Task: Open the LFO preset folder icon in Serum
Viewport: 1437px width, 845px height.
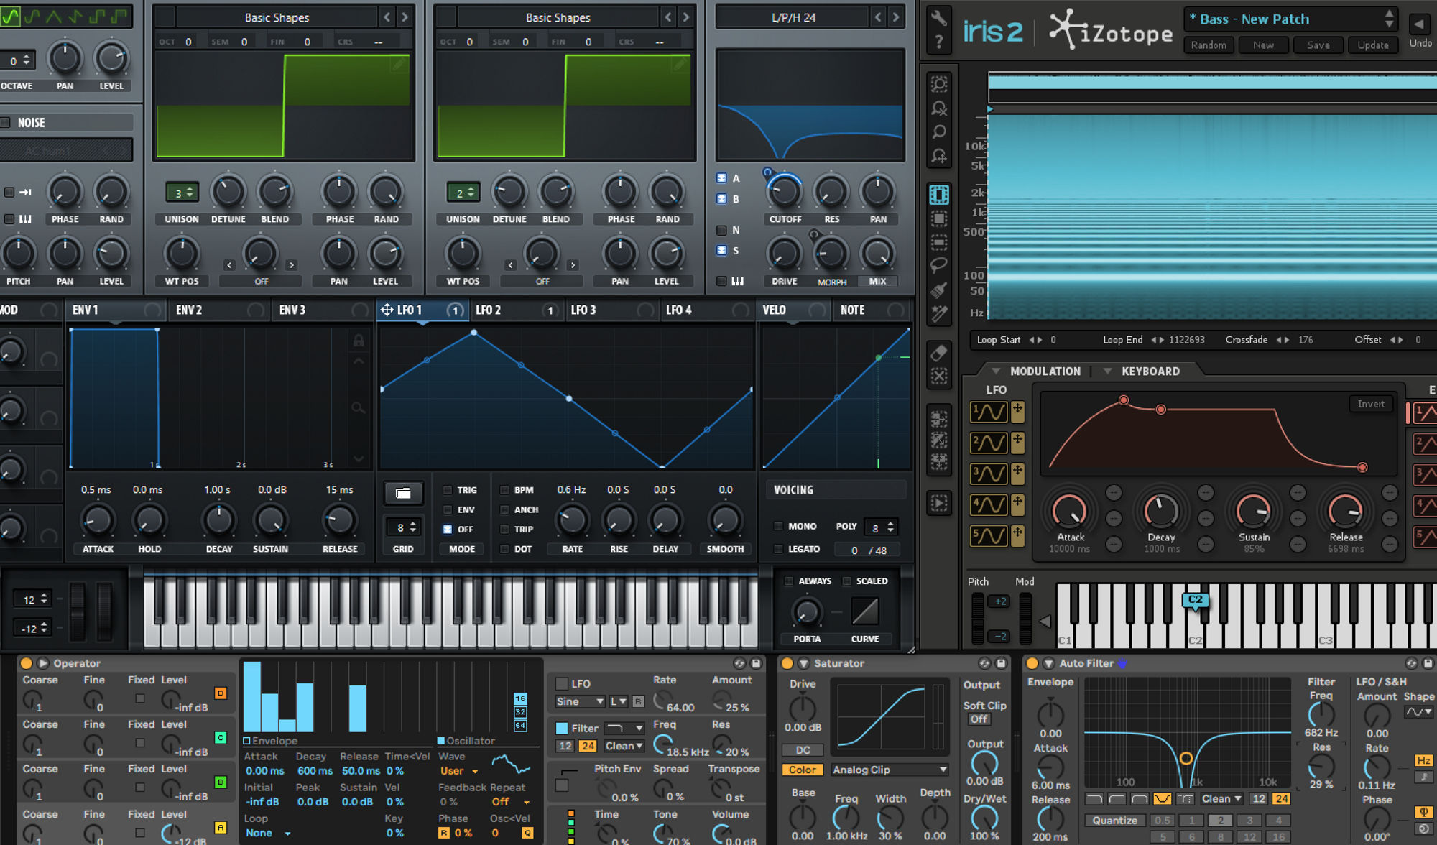Action: tap(403, 493)
